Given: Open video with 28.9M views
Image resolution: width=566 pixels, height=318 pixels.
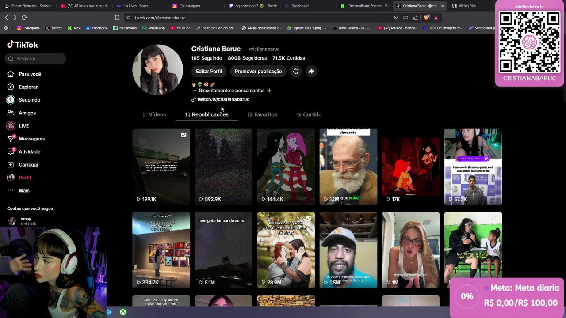Looking at the screenshot, I should [286, 250].
